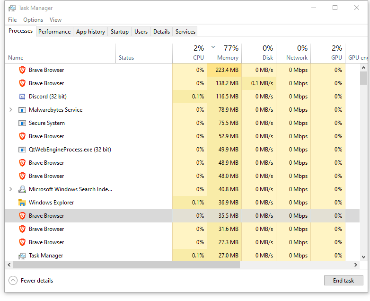Click the Brave icon on the 27.3 MB row
This screenshot has height=301, width=370.
[x=22, y=242]
